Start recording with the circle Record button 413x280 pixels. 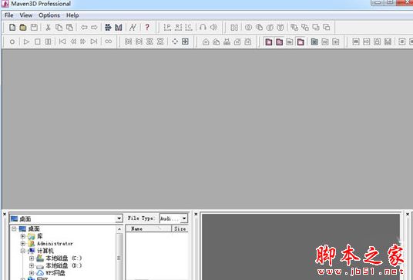(x=12, y=42)
